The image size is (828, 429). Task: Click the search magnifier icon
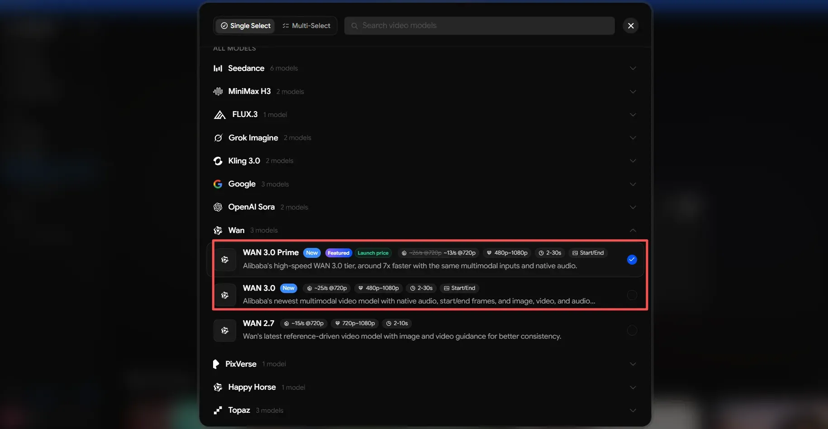[355, 26]
